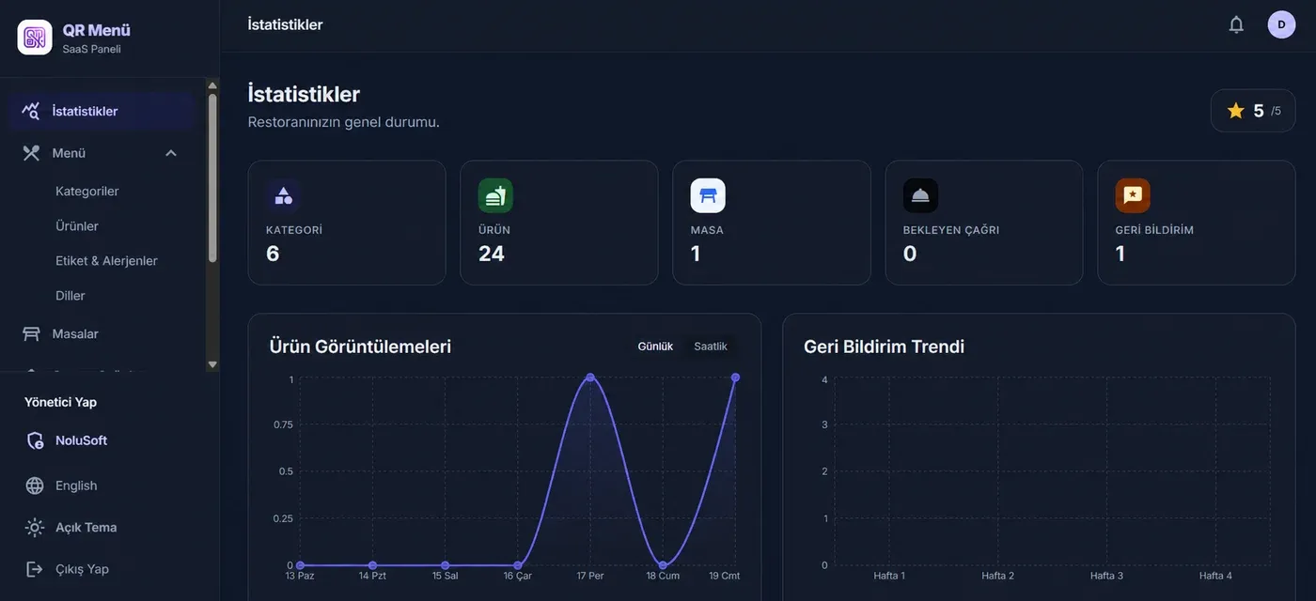Click the Geri Bildirim star-message icon

click(x=1133, y=195)
